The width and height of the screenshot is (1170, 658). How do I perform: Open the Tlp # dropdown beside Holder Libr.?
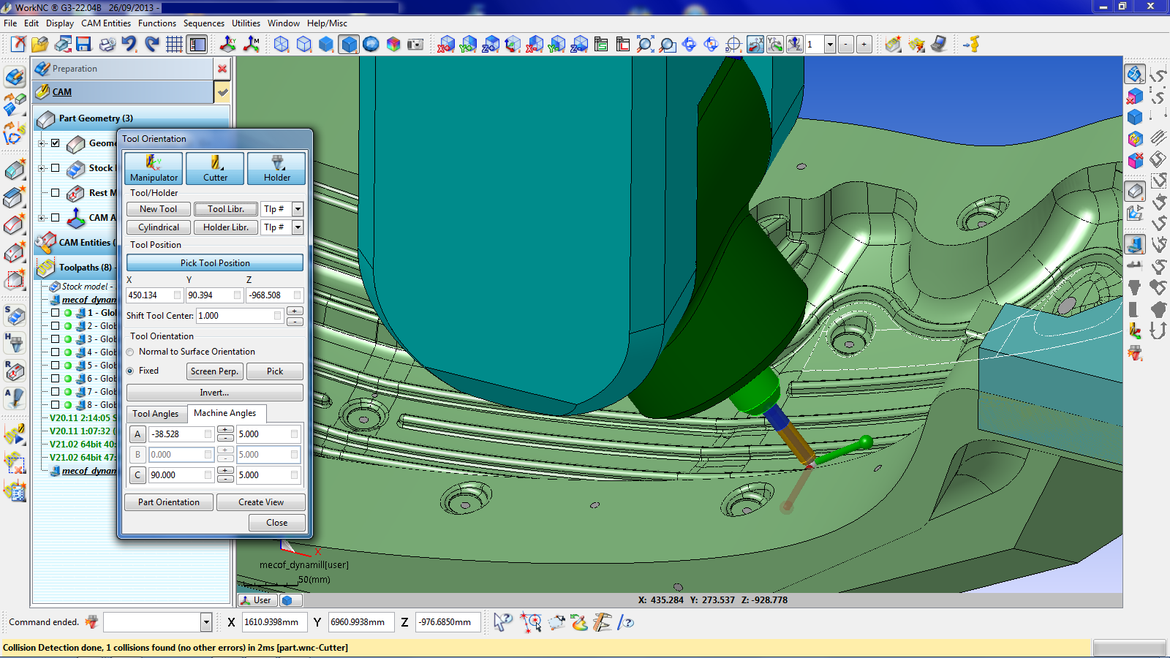298,227
